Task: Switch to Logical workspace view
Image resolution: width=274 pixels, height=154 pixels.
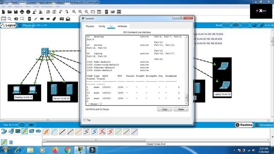Action: pos(9,25)
